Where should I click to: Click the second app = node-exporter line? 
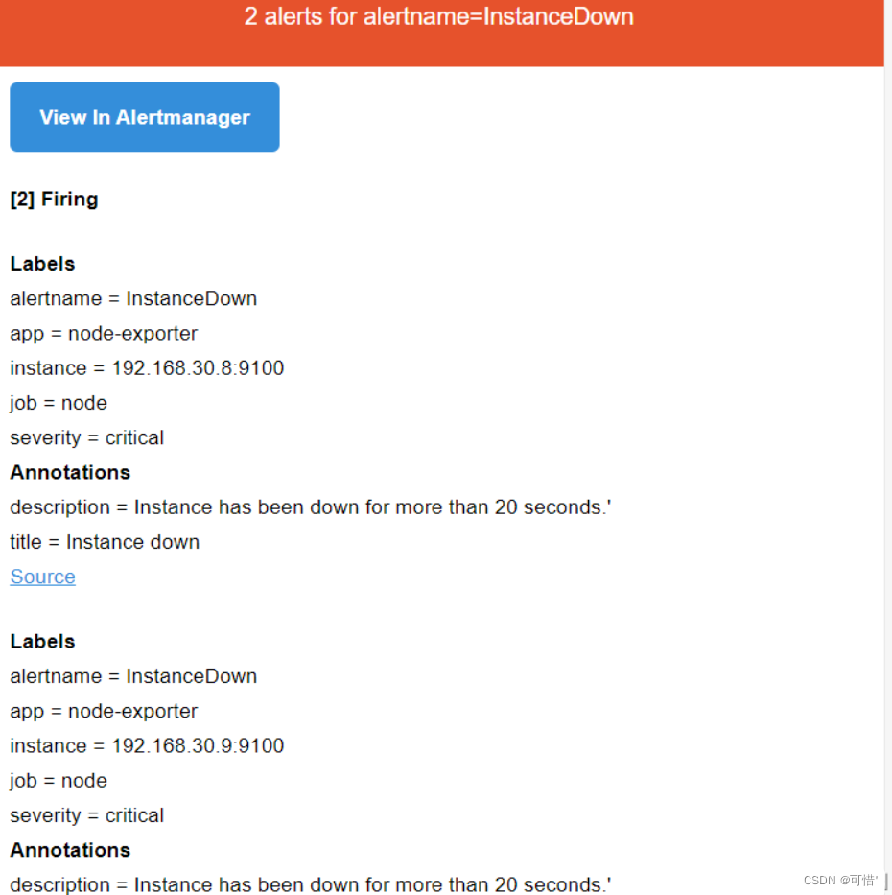point(104,711)
